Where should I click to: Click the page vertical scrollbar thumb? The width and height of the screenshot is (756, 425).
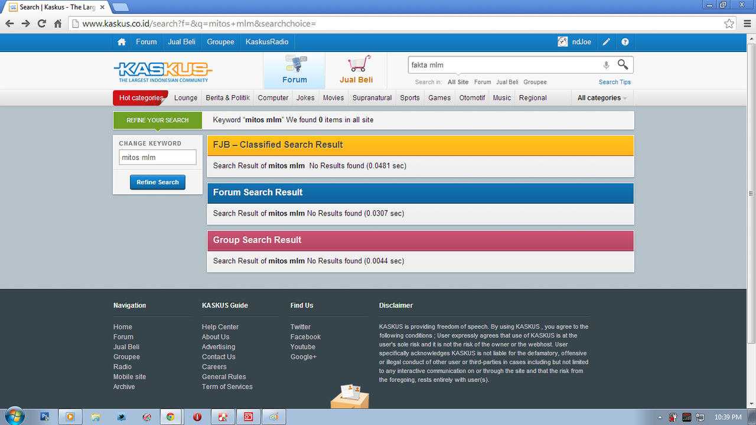click(x=751, y=193)
